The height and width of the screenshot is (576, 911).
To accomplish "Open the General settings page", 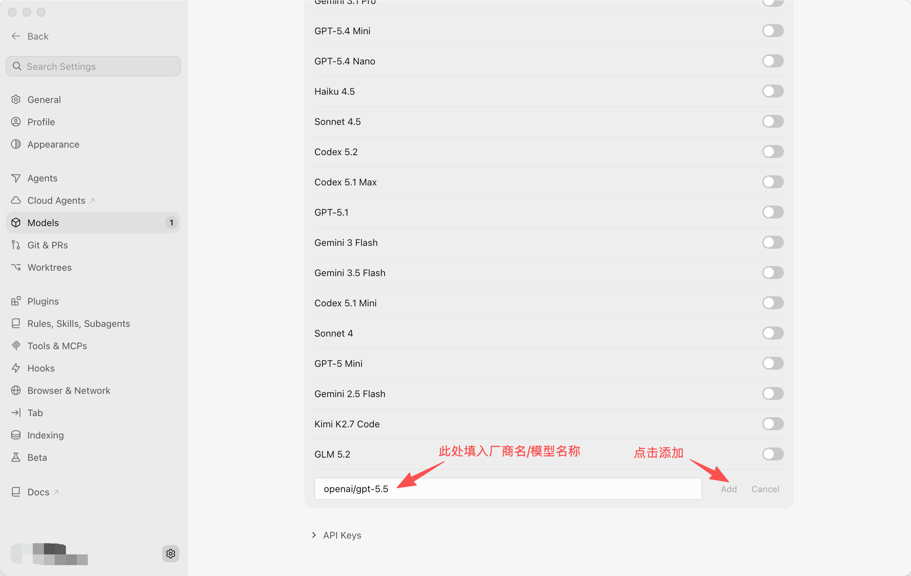I will tap(93, 99).
